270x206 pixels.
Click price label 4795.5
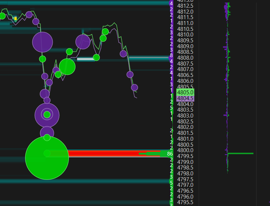(x=185, y=202)
